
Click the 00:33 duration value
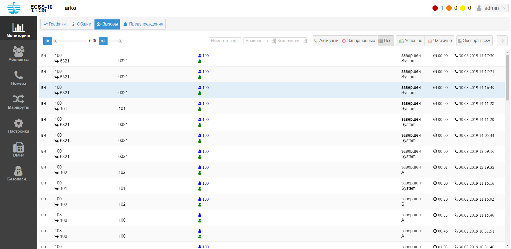(x=443, y=215)
